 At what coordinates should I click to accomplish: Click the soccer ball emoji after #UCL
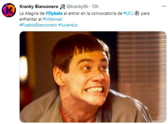(x=137, y=13)
